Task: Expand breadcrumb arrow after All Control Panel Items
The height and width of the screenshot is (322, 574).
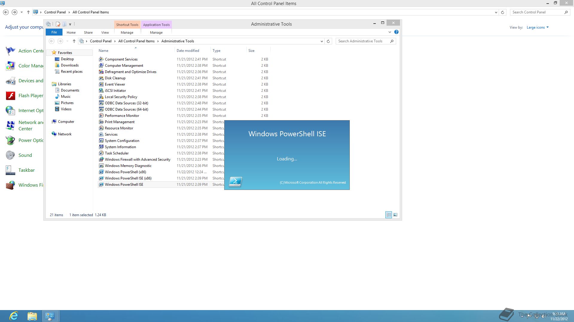Action: coord(158,41)
